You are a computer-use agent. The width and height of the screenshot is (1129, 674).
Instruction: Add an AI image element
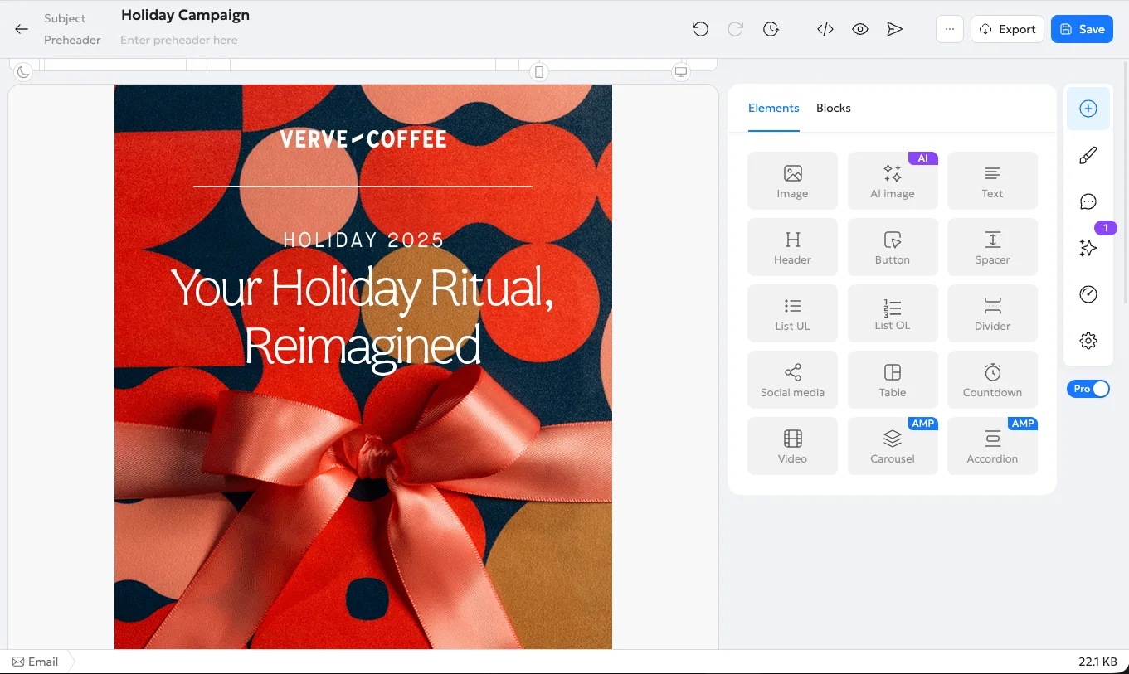coord(893,181)
